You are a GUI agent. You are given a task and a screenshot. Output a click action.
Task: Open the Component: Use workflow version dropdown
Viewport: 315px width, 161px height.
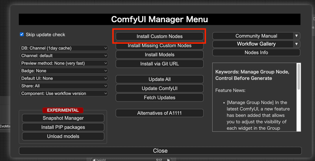click(x=64, y=94)
